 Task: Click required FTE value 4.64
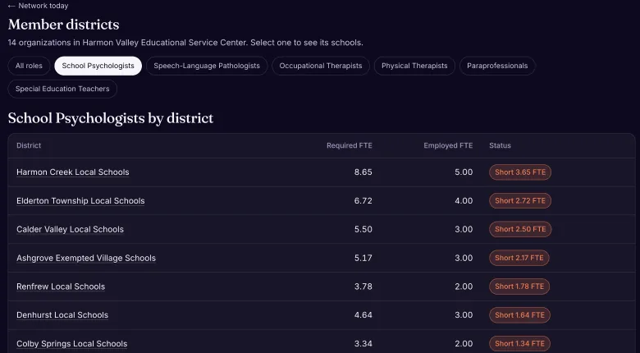(363, 315)
